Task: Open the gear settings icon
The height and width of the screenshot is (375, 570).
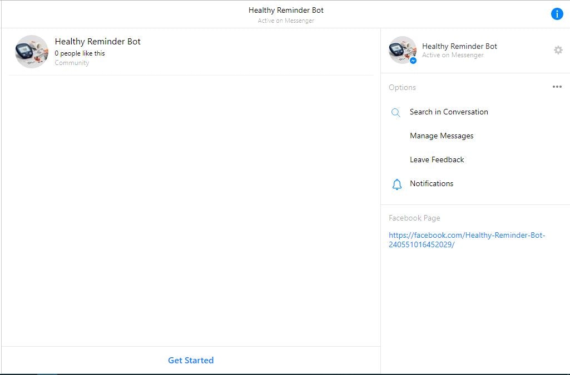Action: (x=558, y=50)
